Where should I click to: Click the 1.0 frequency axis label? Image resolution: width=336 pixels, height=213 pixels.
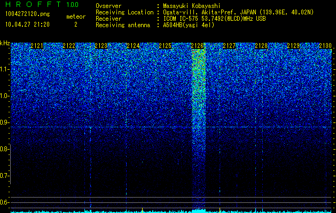(x=4, y=96)
